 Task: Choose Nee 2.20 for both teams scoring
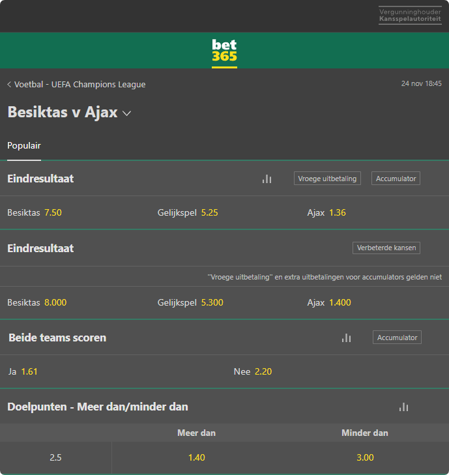point(253,371)
